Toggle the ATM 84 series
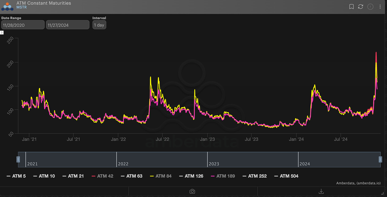387x197 pixels. [x=161, y=176]
